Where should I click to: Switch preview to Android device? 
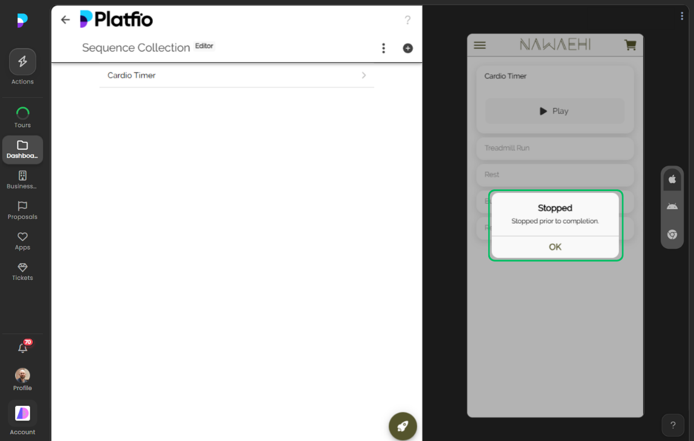672,206
